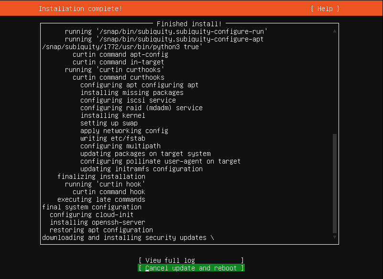Select Cancel update and reboot
383x279 pixels.
tap(191, 268)
